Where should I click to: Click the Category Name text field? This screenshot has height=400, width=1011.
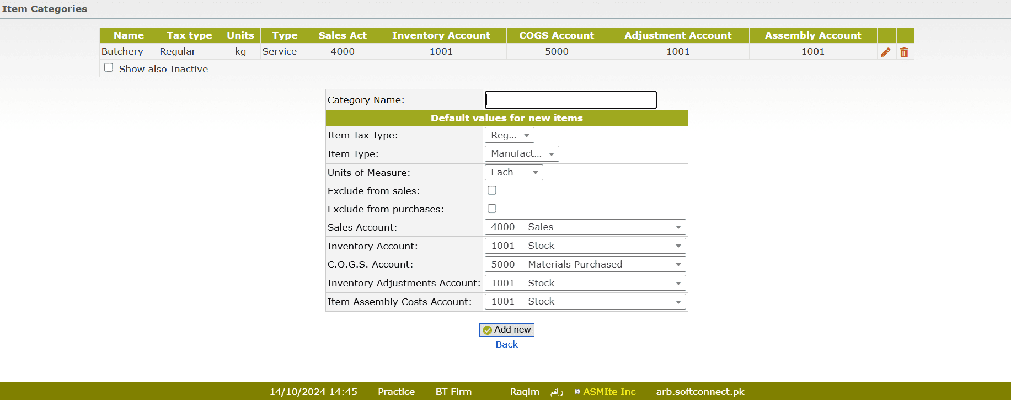tap(570, 100)
